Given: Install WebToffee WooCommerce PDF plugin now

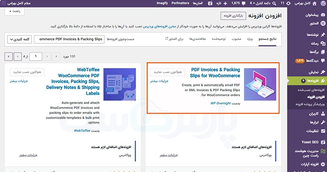Looking at the screenshot, I should point(27,72).
